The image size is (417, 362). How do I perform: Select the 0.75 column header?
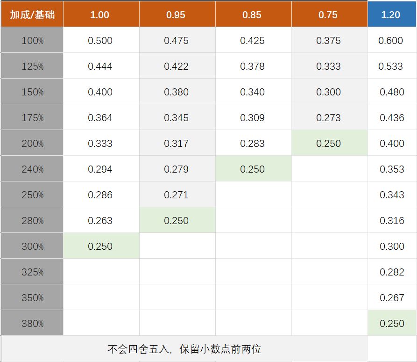click(x=328, y=14)
